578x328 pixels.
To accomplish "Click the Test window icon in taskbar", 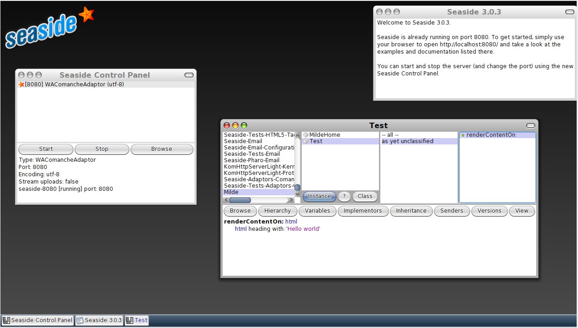I will (x=130, y=320).
